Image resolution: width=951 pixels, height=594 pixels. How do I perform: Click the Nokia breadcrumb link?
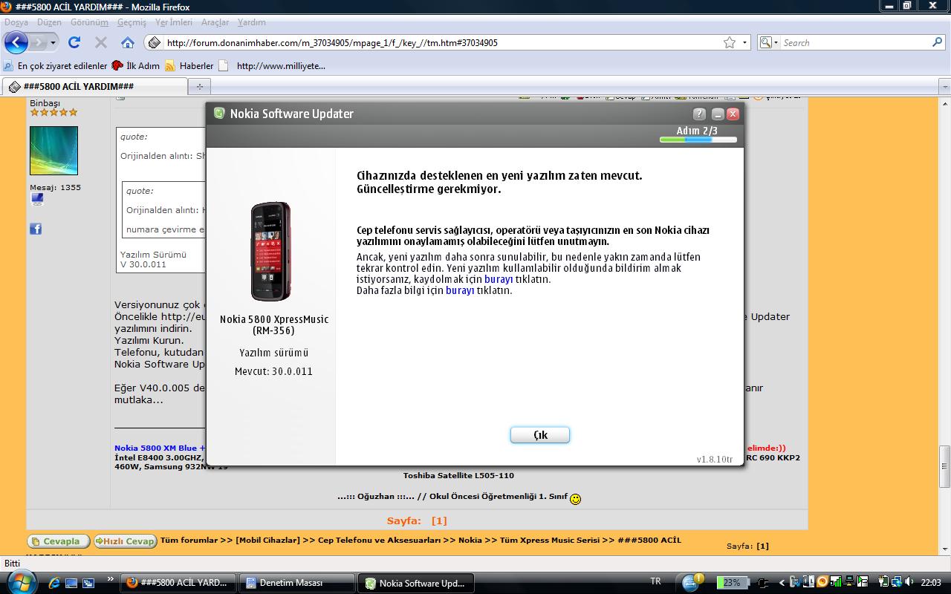pyautogui.click(x=470, y=540)
